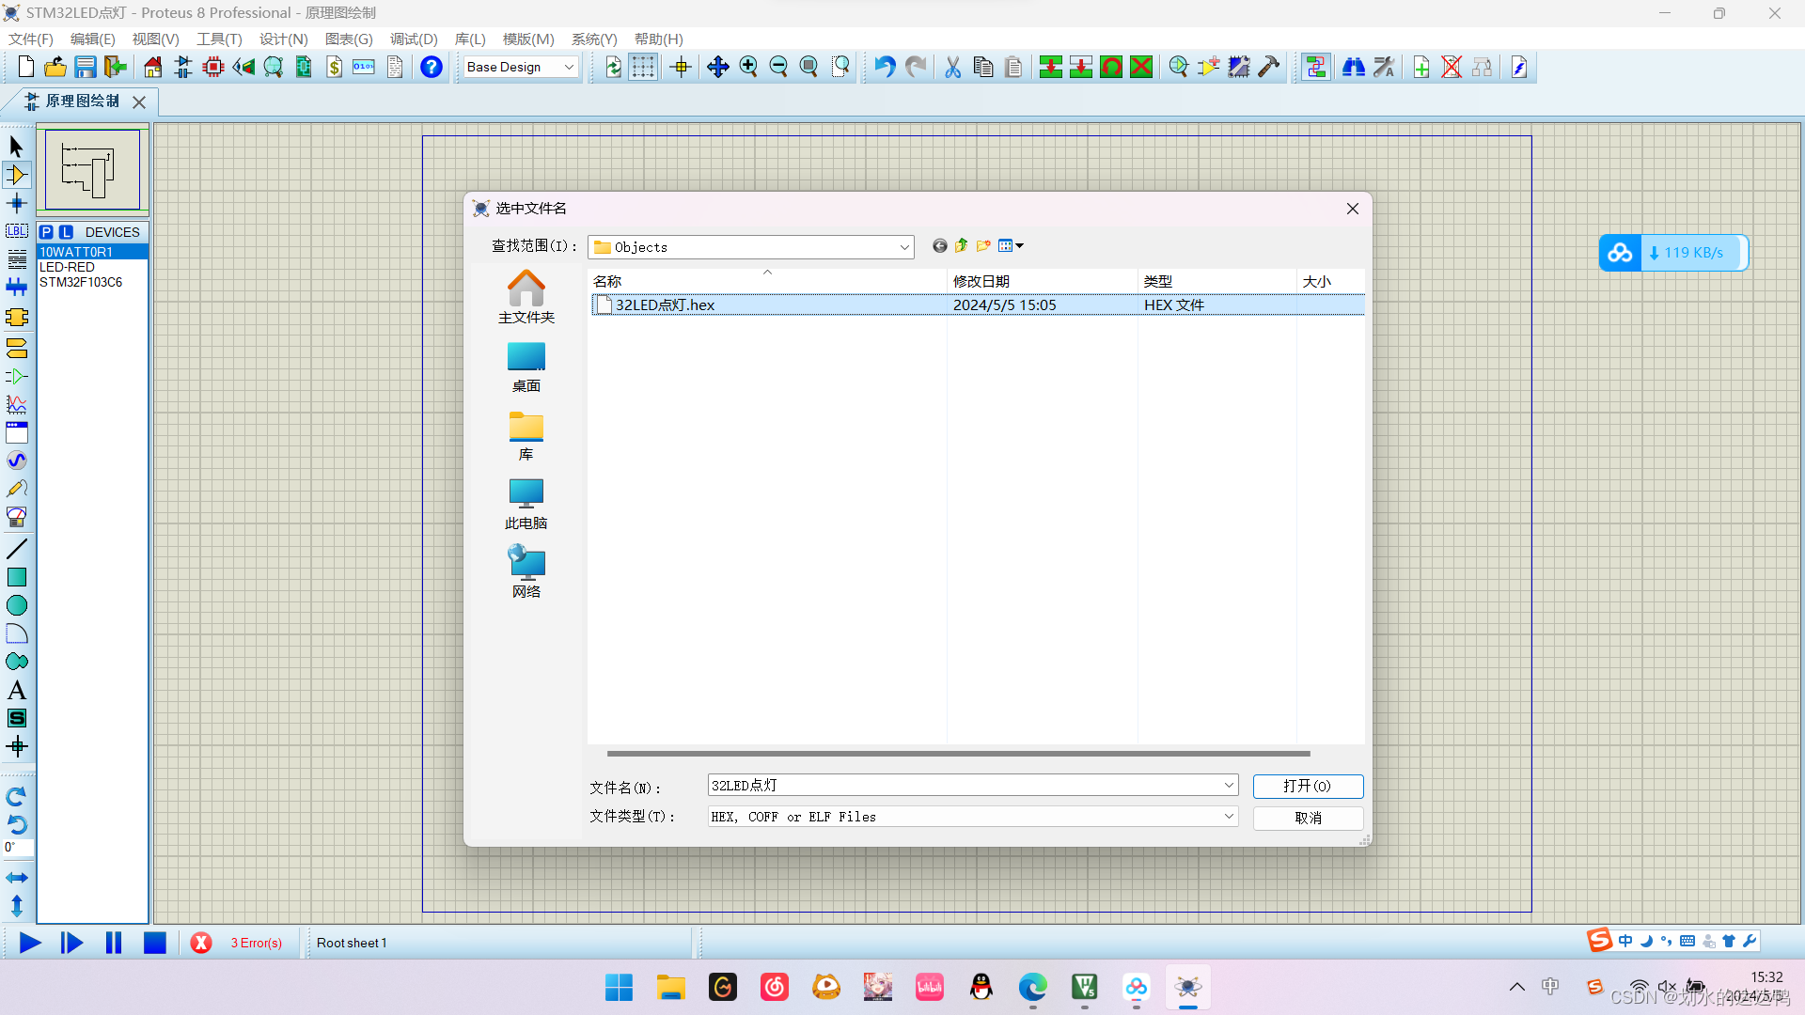1805x1015 pixels.
Task: Select the Junction Dot mode tool
Action: point(16,203)
